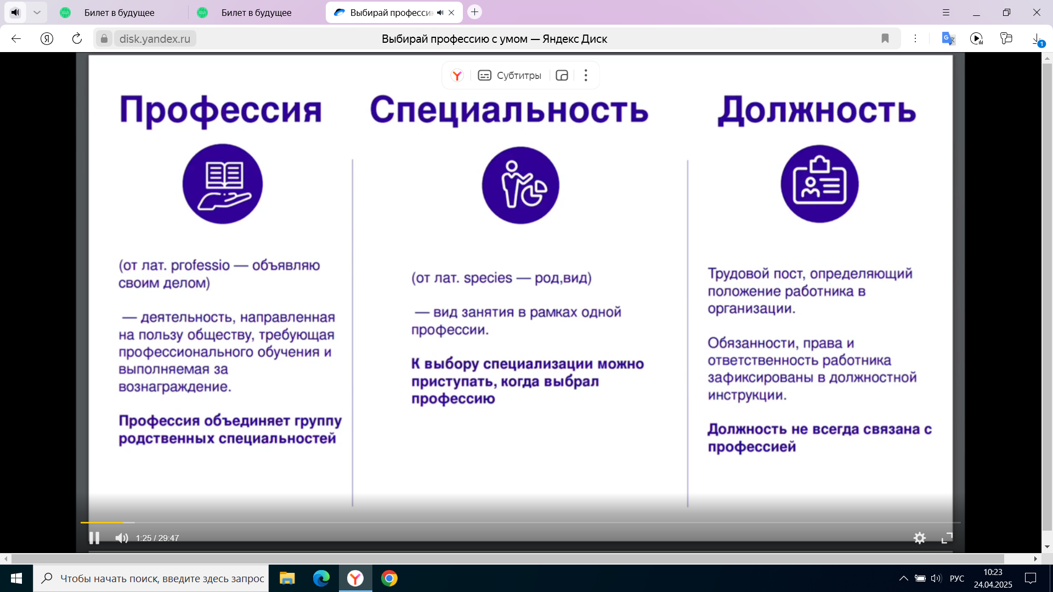Enter fullscreen video mode
The image size is (1053, 592).
tap(947, 538)
